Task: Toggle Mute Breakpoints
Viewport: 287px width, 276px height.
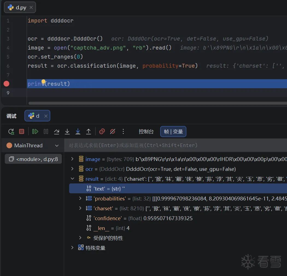Action: pyautogui.click(x=113, y=132)
